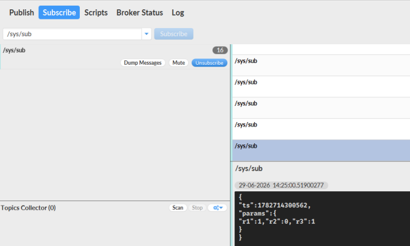Open the Scripts tab
The height and width of the screenshot is (246, 410).
coord(96,12)
